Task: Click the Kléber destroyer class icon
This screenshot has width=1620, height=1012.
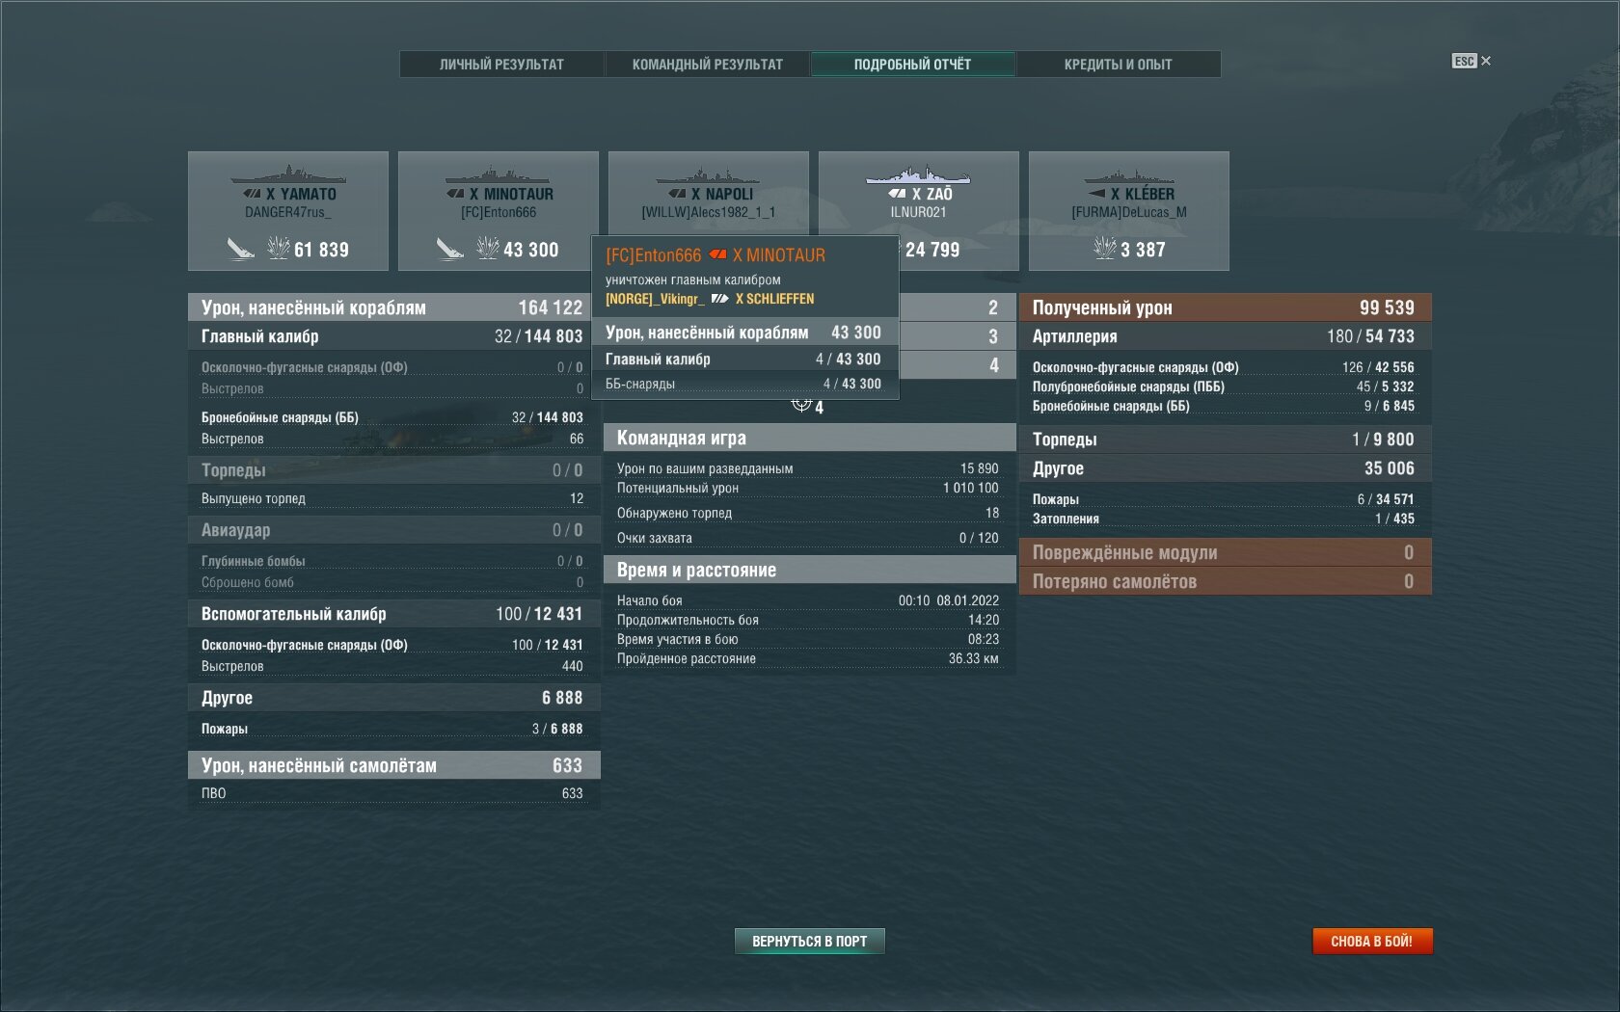Action: click(1096, 194)
